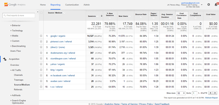Click the Find reports & more search box
Screen dimensions: 219x105
[x=19, y=16]
